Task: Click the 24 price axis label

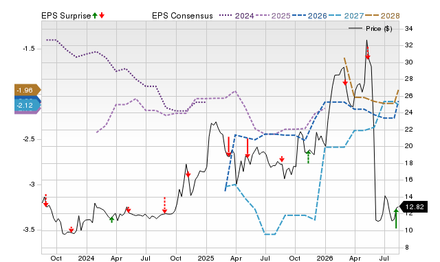Action: click(409, 112)
